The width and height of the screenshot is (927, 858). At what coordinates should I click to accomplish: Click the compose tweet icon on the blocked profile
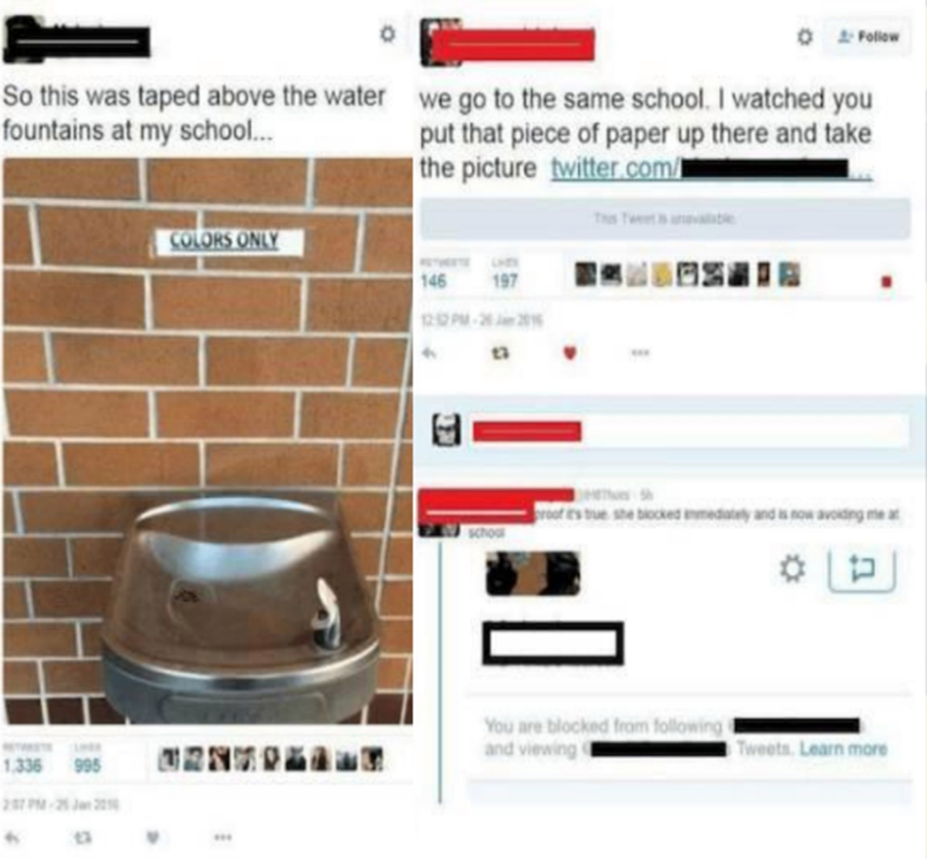pos(862,569)
